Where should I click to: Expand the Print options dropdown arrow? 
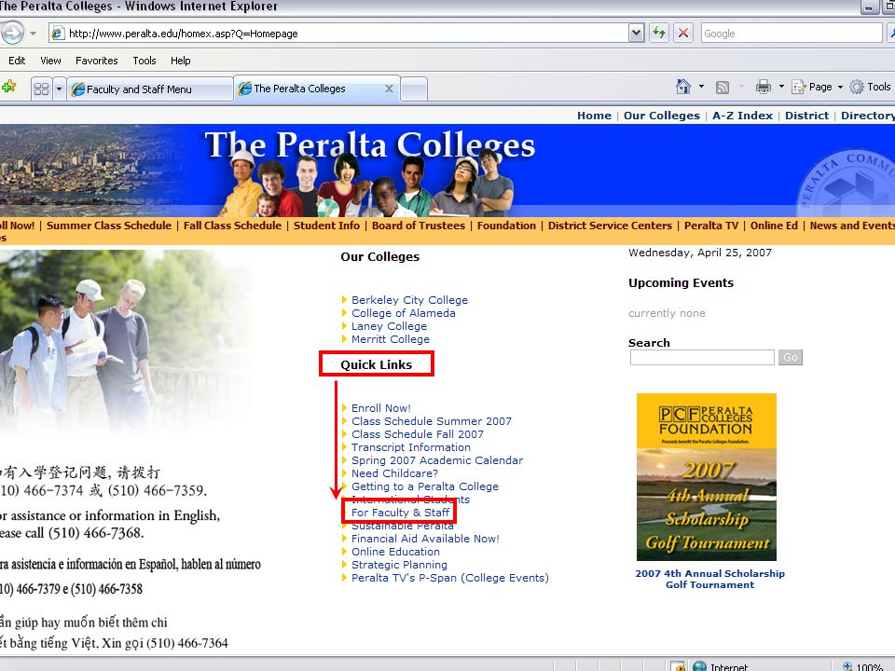(781, 87)
